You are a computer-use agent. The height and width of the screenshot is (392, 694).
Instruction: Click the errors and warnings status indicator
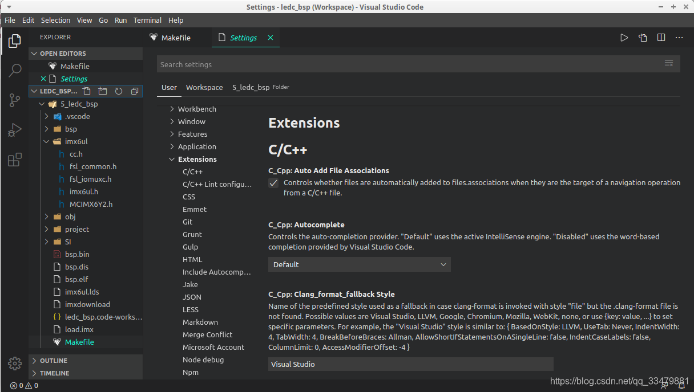pos(24,386)
